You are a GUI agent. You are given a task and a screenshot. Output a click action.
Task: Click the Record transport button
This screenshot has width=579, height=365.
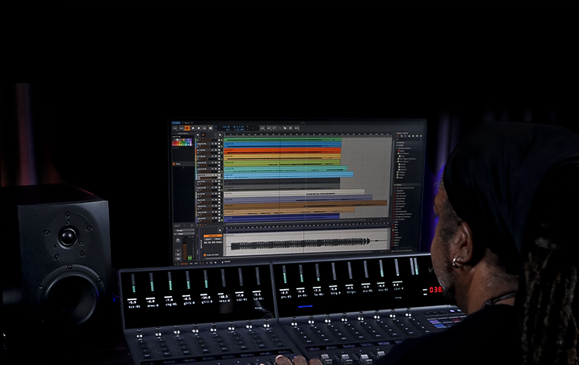[199, 128]
